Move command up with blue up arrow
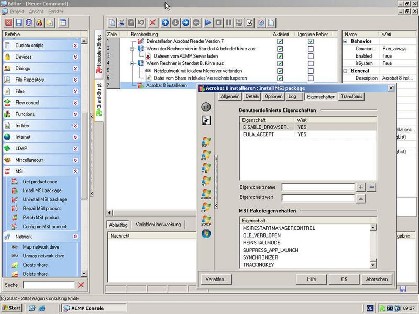This screenshot has width=419, height=314. tap(165, 23)
